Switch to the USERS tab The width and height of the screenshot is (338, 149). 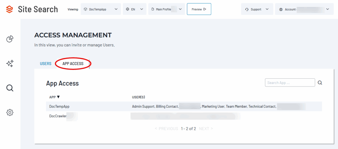pyautogui.click(x=46, y=64)
